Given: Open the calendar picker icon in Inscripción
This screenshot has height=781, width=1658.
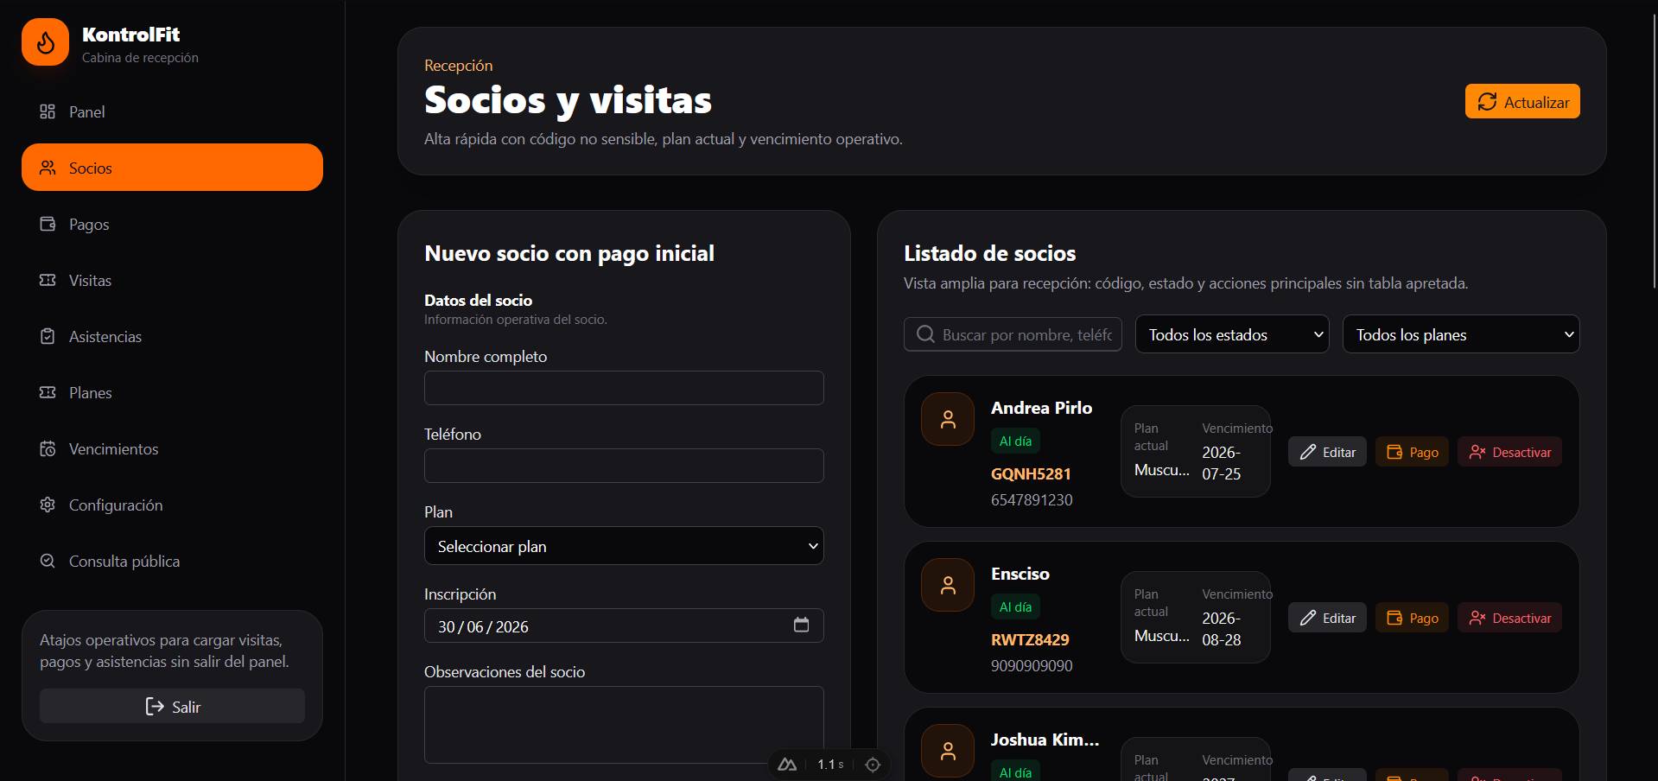Looking at the screenshot, I should coord(801,625).
